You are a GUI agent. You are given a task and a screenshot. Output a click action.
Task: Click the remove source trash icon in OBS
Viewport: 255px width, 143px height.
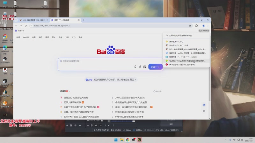tap(92, 125)
